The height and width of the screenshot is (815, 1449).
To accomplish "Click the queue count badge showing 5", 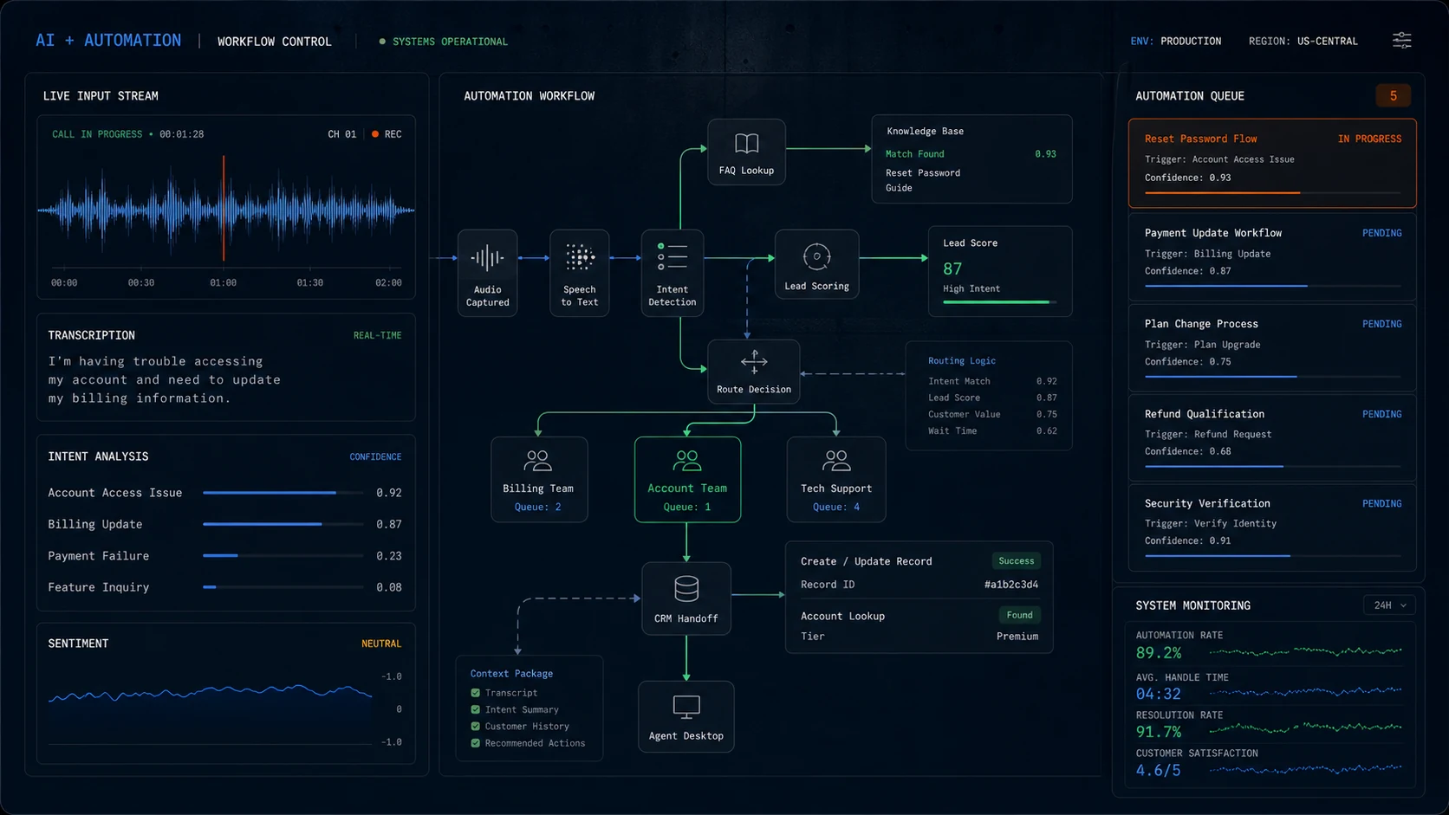I will pyautogui.click(x=1393, y=95).
